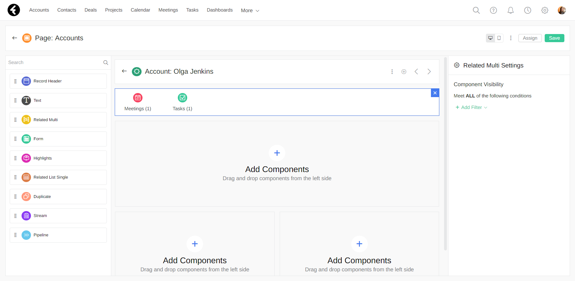The width and height of the screenshot is (575, 281).
Task: Click the component Search field
Action: (55, 62)
